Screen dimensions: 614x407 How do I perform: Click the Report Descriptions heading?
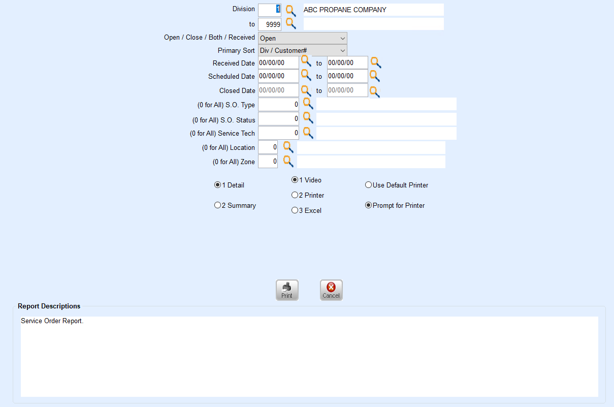pos(49,306)
